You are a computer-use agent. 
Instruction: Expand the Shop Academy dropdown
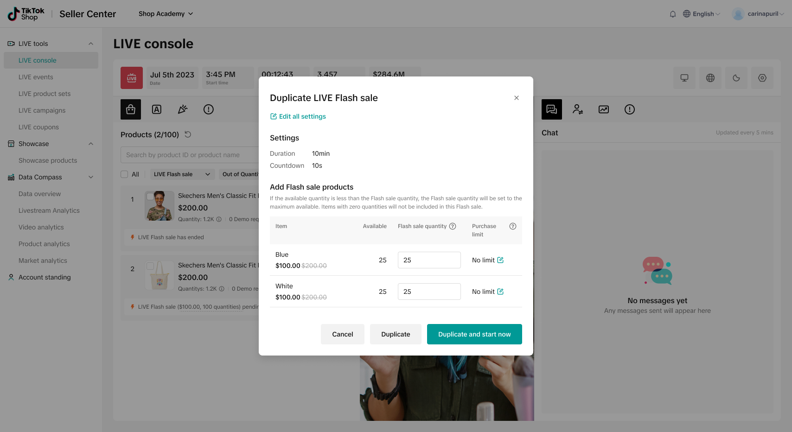[166, 14]
